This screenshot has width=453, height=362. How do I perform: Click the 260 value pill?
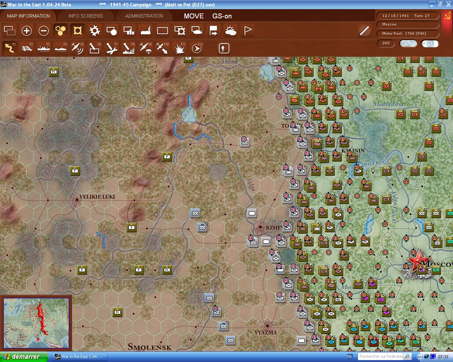[x=386, y=43]
